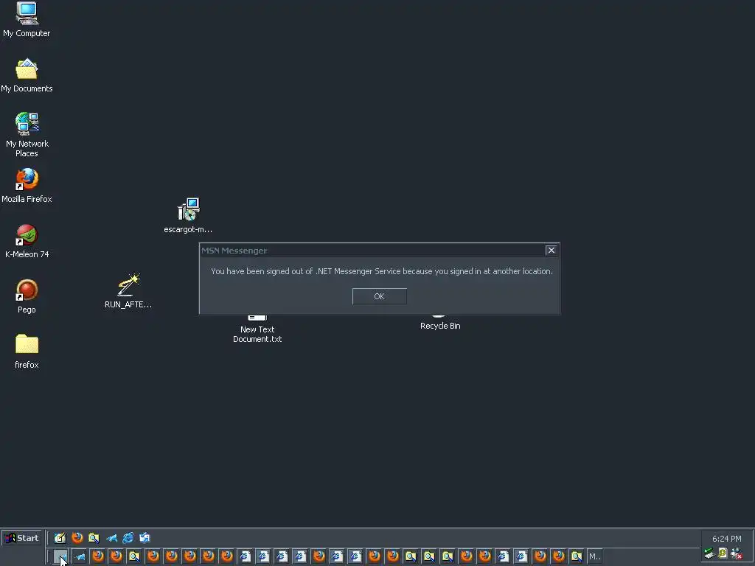The height and width of the screenshot is (566, 755).
Task: Select the Pego desktop shortcut
Action: coord(27,296)
